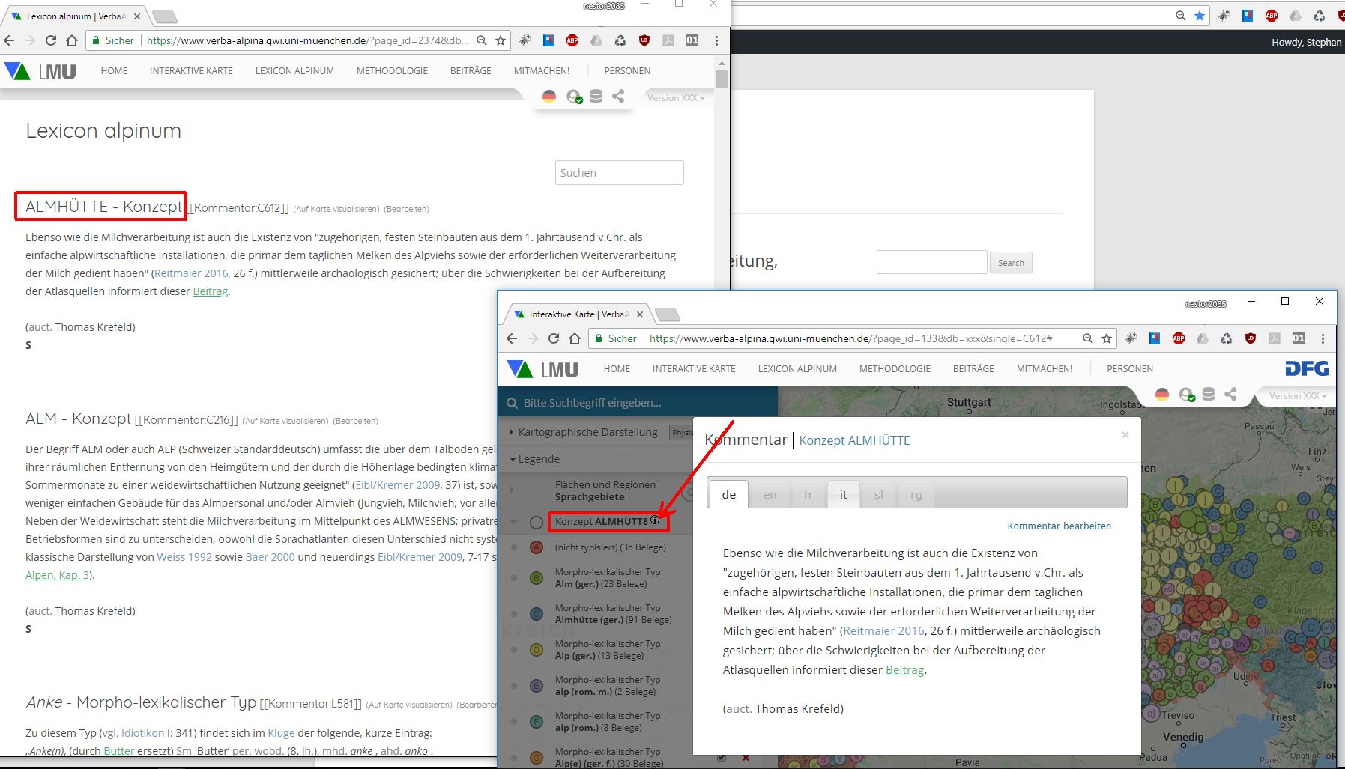Open Version XXX dropdown in Interaktive Karte window
1345x769 pixels.
[x=1298, y=396]
